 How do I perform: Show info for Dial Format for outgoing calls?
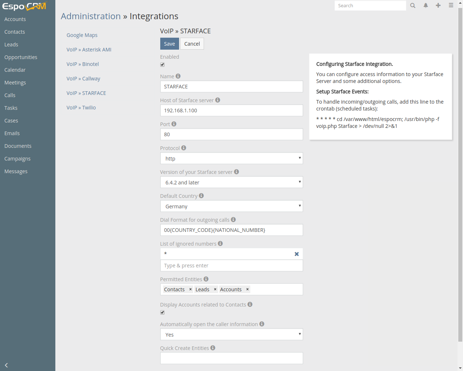(233, 220)
